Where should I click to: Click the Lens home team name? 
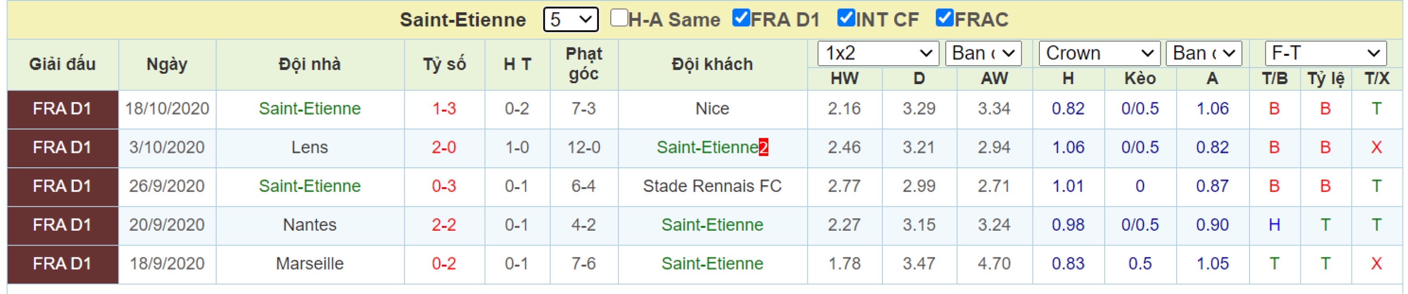309,147
